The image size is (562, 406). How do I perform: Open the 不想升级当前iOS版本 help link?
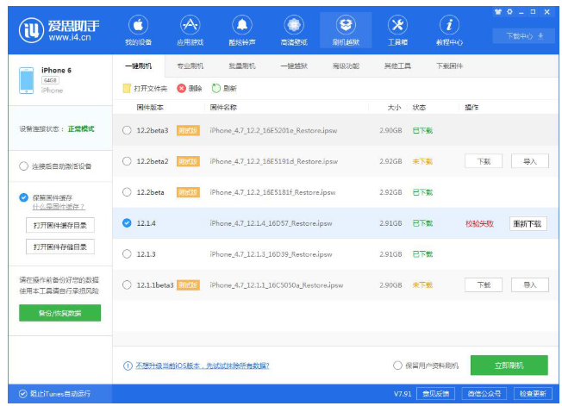click(x=202, y=365)
